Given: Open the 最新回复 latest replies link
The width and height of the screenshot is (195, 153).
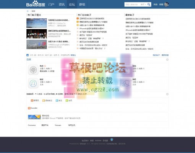Looking at the screenshot, I should tap(165, 55).
